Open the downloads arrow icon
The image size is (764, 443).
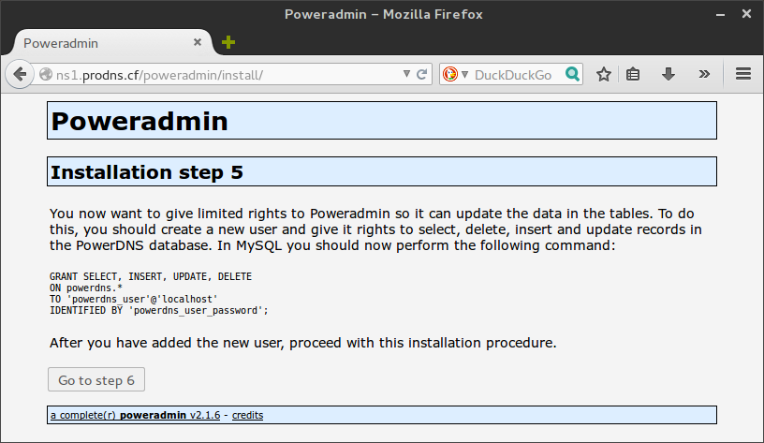(668, 74)
